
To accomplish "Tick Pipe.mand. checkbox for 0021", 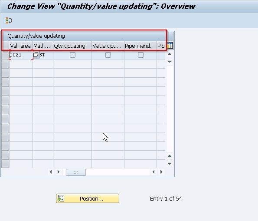I will 140,55.
